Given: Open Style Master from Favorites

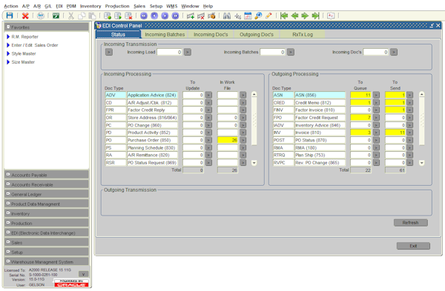Looking at the screenshot, I should pyautogui.click(x=24, y=53).
